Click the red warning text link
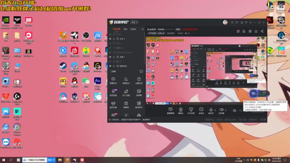 (190, 29)
